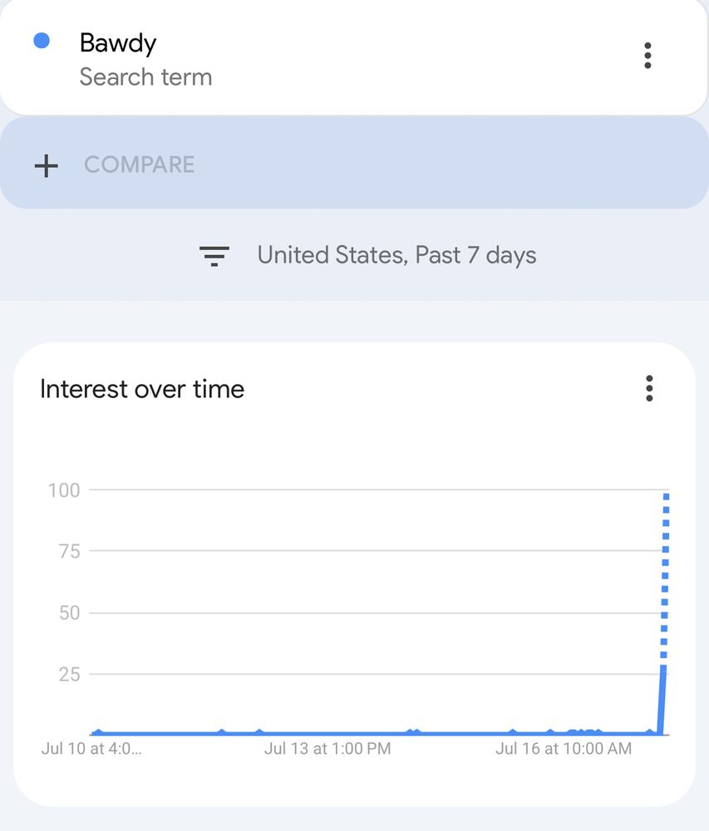Select the Jul 16 at 10:00 AM label
The height and width of the screenshot is (831, 709).
(564, 749)
